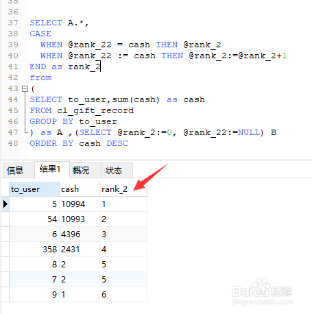This screenshot has width=312, height=314.
Task: Open the 概况 tab
Action: 85,171
